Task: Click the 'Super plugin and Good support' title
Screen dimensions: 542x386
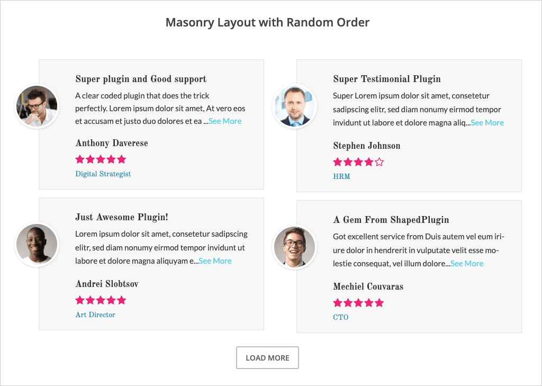Action: tap(141, 79)
